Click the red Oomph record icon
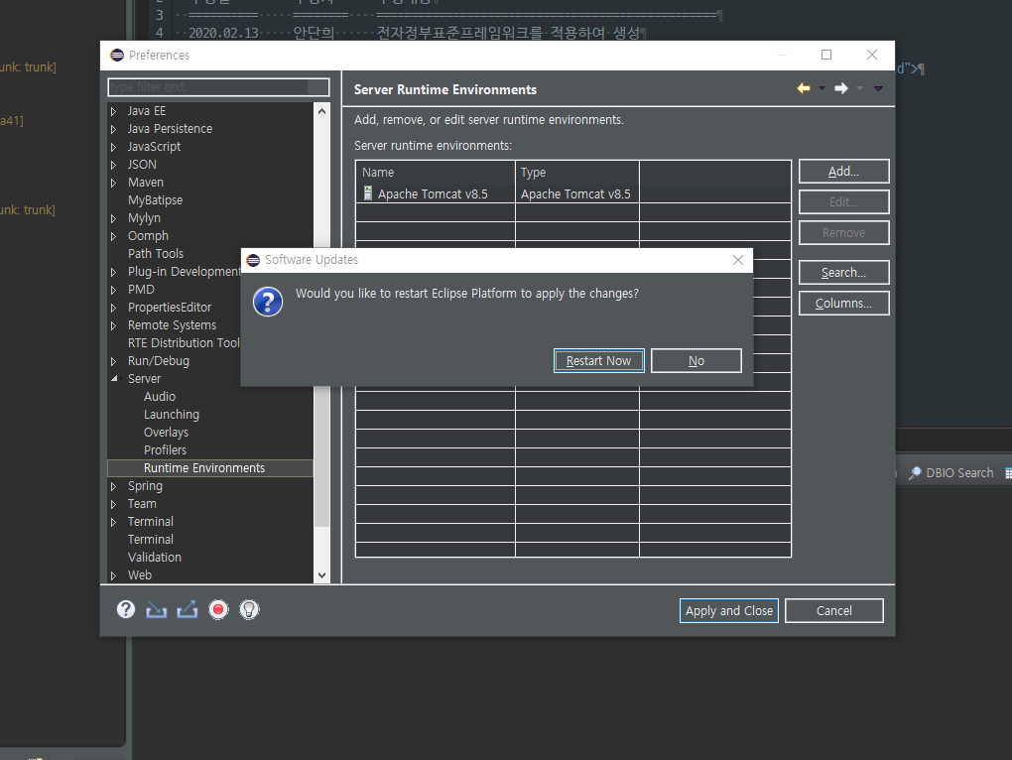 click(x=218, y=610)
